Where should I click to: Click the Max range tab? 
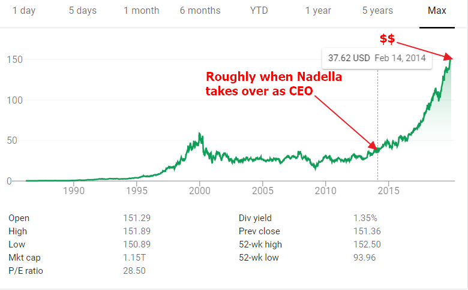click(437, 11)
